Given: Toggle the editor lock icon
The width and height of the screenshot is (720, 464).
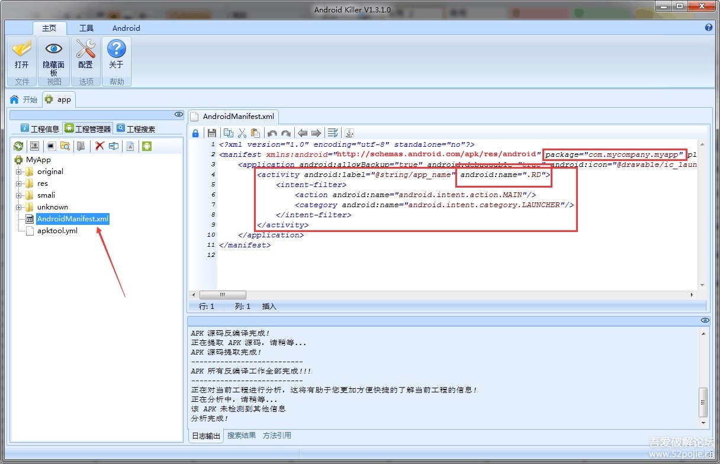Looking at the screenshot, I should (x=195, y=133).
